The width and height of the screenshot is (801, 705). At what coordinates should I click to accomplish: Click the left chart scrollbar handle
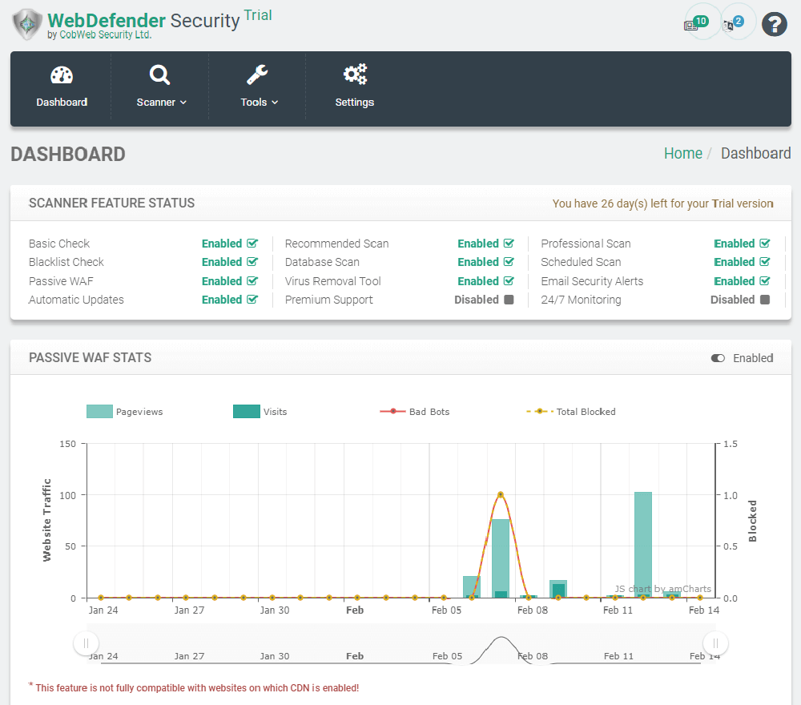[x=86, y=643]
